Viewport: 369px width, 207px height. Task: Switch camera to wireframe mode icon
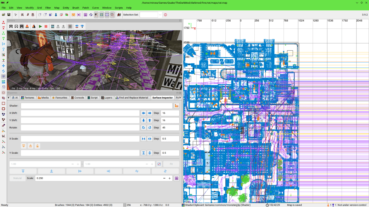click(11, 27)
